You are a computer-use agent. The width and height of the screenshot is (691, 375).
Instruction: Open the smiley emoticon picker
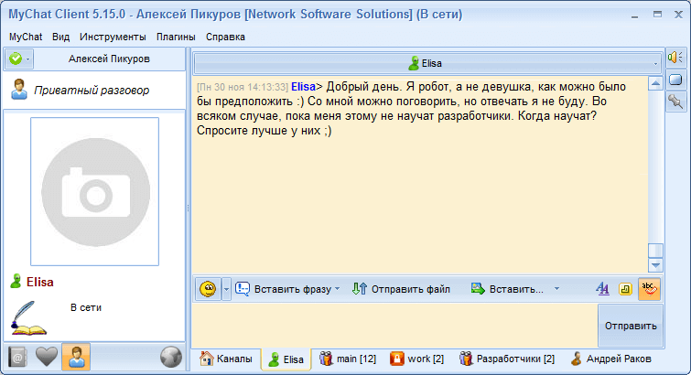(208, 289)
